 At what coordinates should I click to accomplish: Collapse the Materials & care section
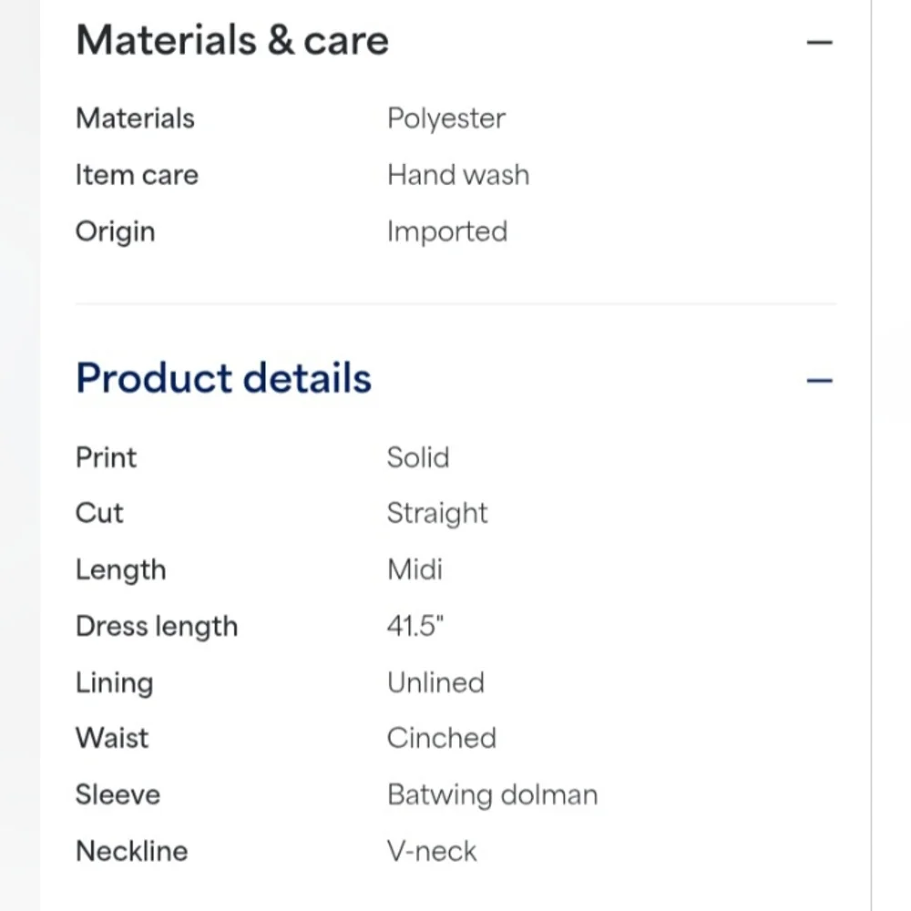point(819,43)
